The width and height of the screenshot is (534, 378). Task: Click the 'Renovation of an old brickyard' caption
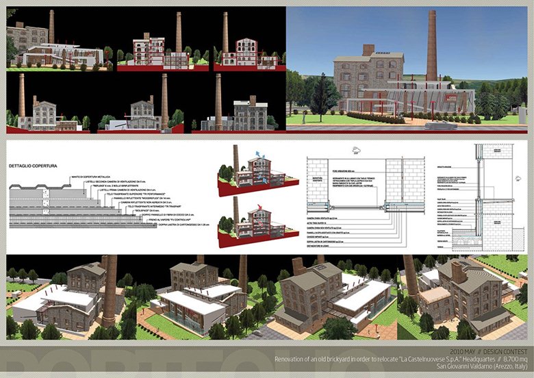(x=400, y=360)
